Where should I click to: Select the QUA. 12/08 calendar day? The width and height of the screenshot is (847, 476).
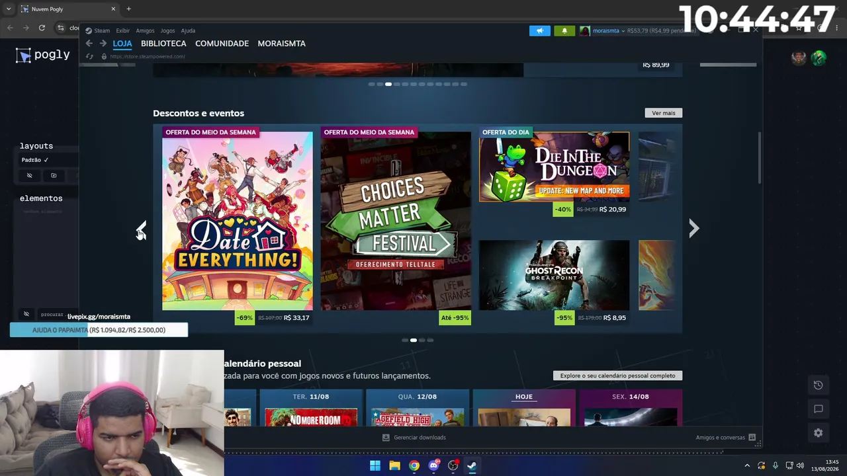418,397
